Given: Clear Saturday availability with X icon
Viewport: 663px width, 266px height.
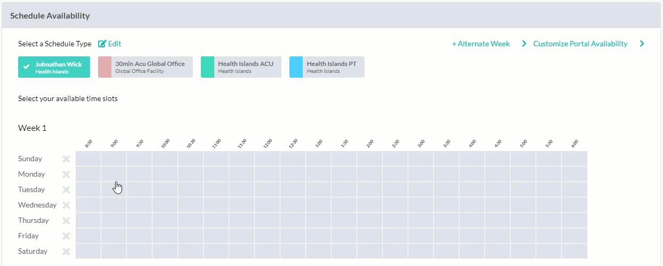Looking at the screenshot, I should [66, 251].
